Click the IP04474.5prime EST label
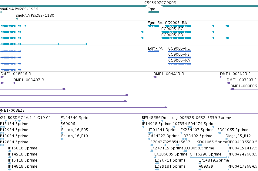 tap(202, 124)
